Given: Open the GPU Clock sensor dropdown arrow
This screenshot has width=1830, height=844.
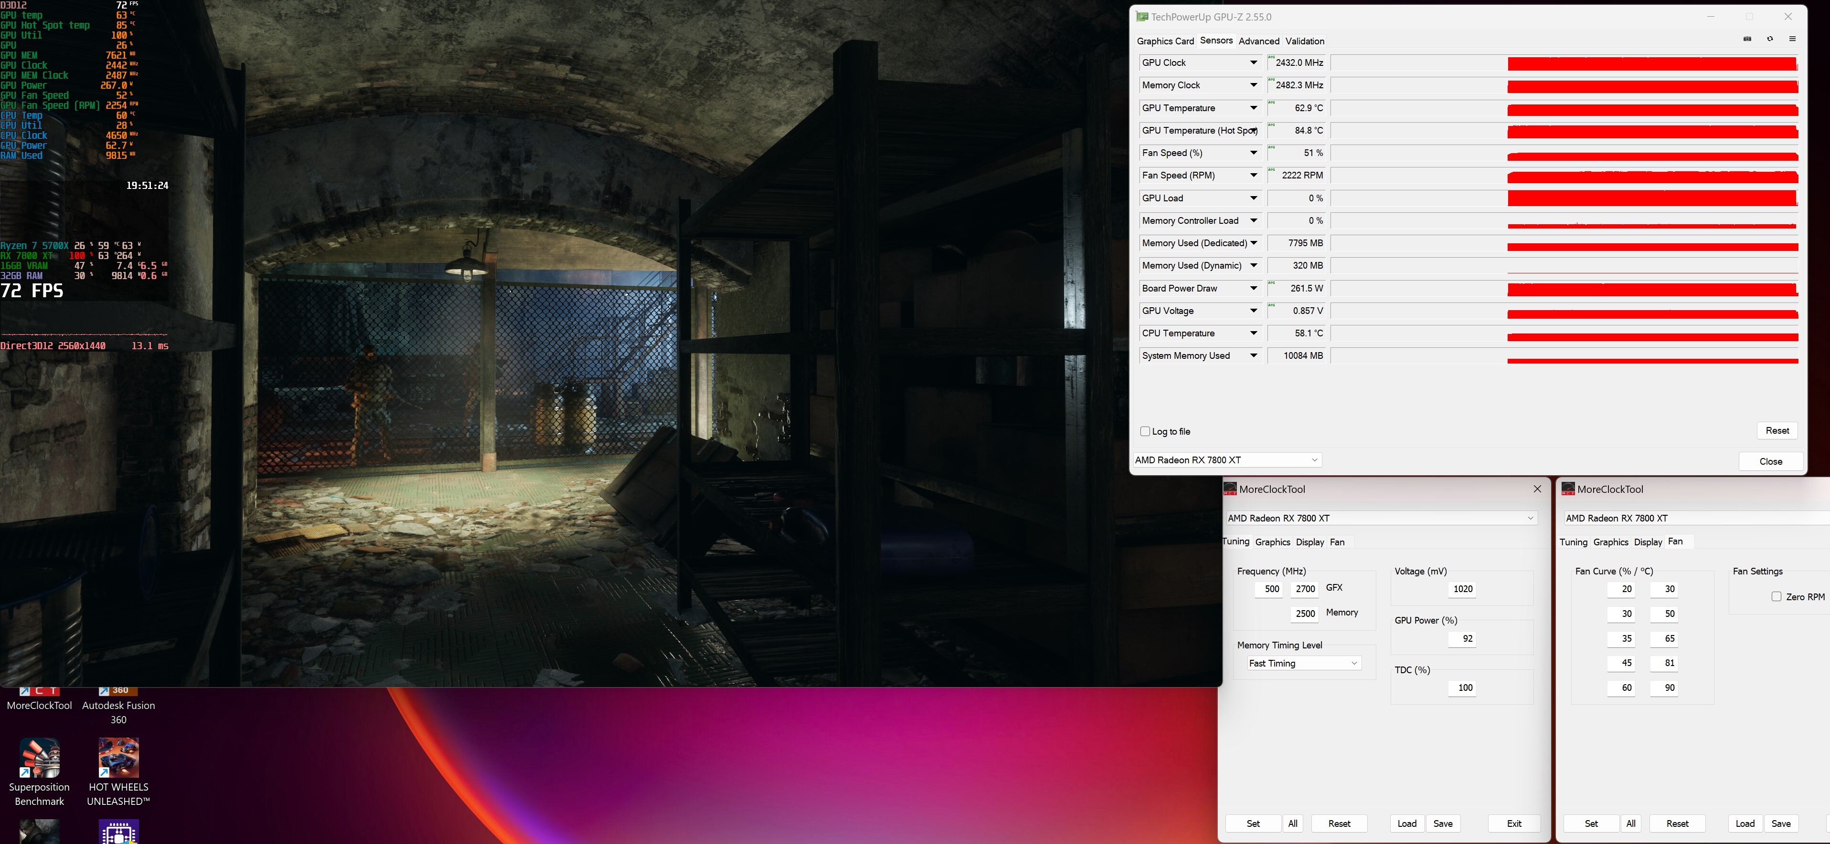Looking at the screenshot, I should 1254,63.
